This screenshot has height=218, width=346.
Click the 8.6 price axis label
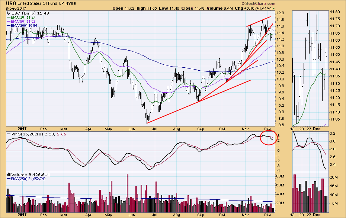(x=281, y=125)
